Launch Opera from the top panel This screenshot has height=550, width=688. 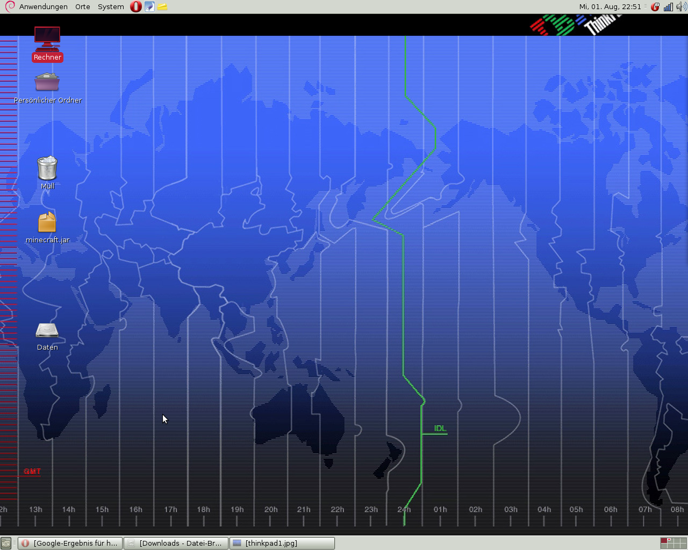[136, 6]
